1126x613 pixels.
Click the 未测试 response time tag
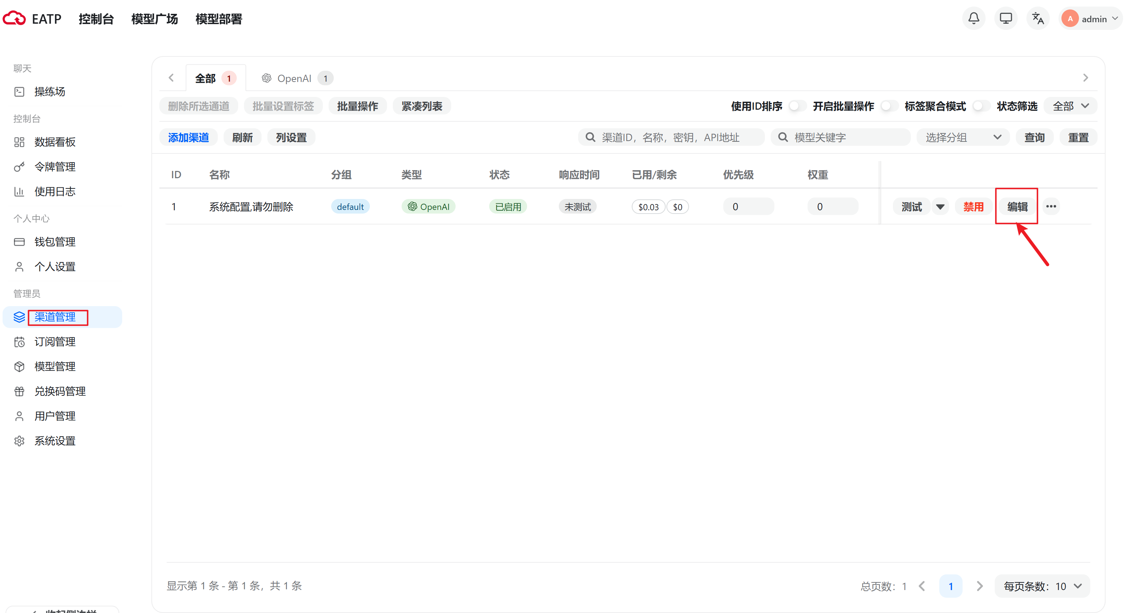tap(577, 207)
